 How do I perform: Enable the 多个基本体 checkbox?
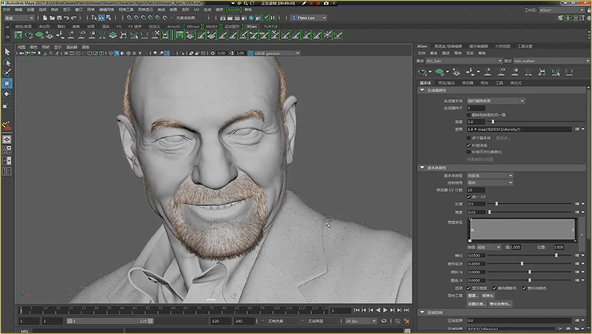[468, 137]
